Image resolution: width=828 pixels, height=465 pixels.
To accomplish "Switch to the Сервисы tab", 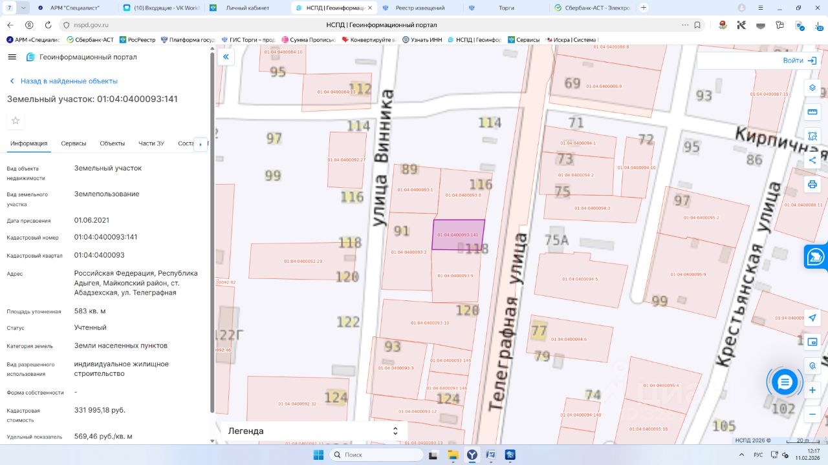I will (x=74, y=143).
